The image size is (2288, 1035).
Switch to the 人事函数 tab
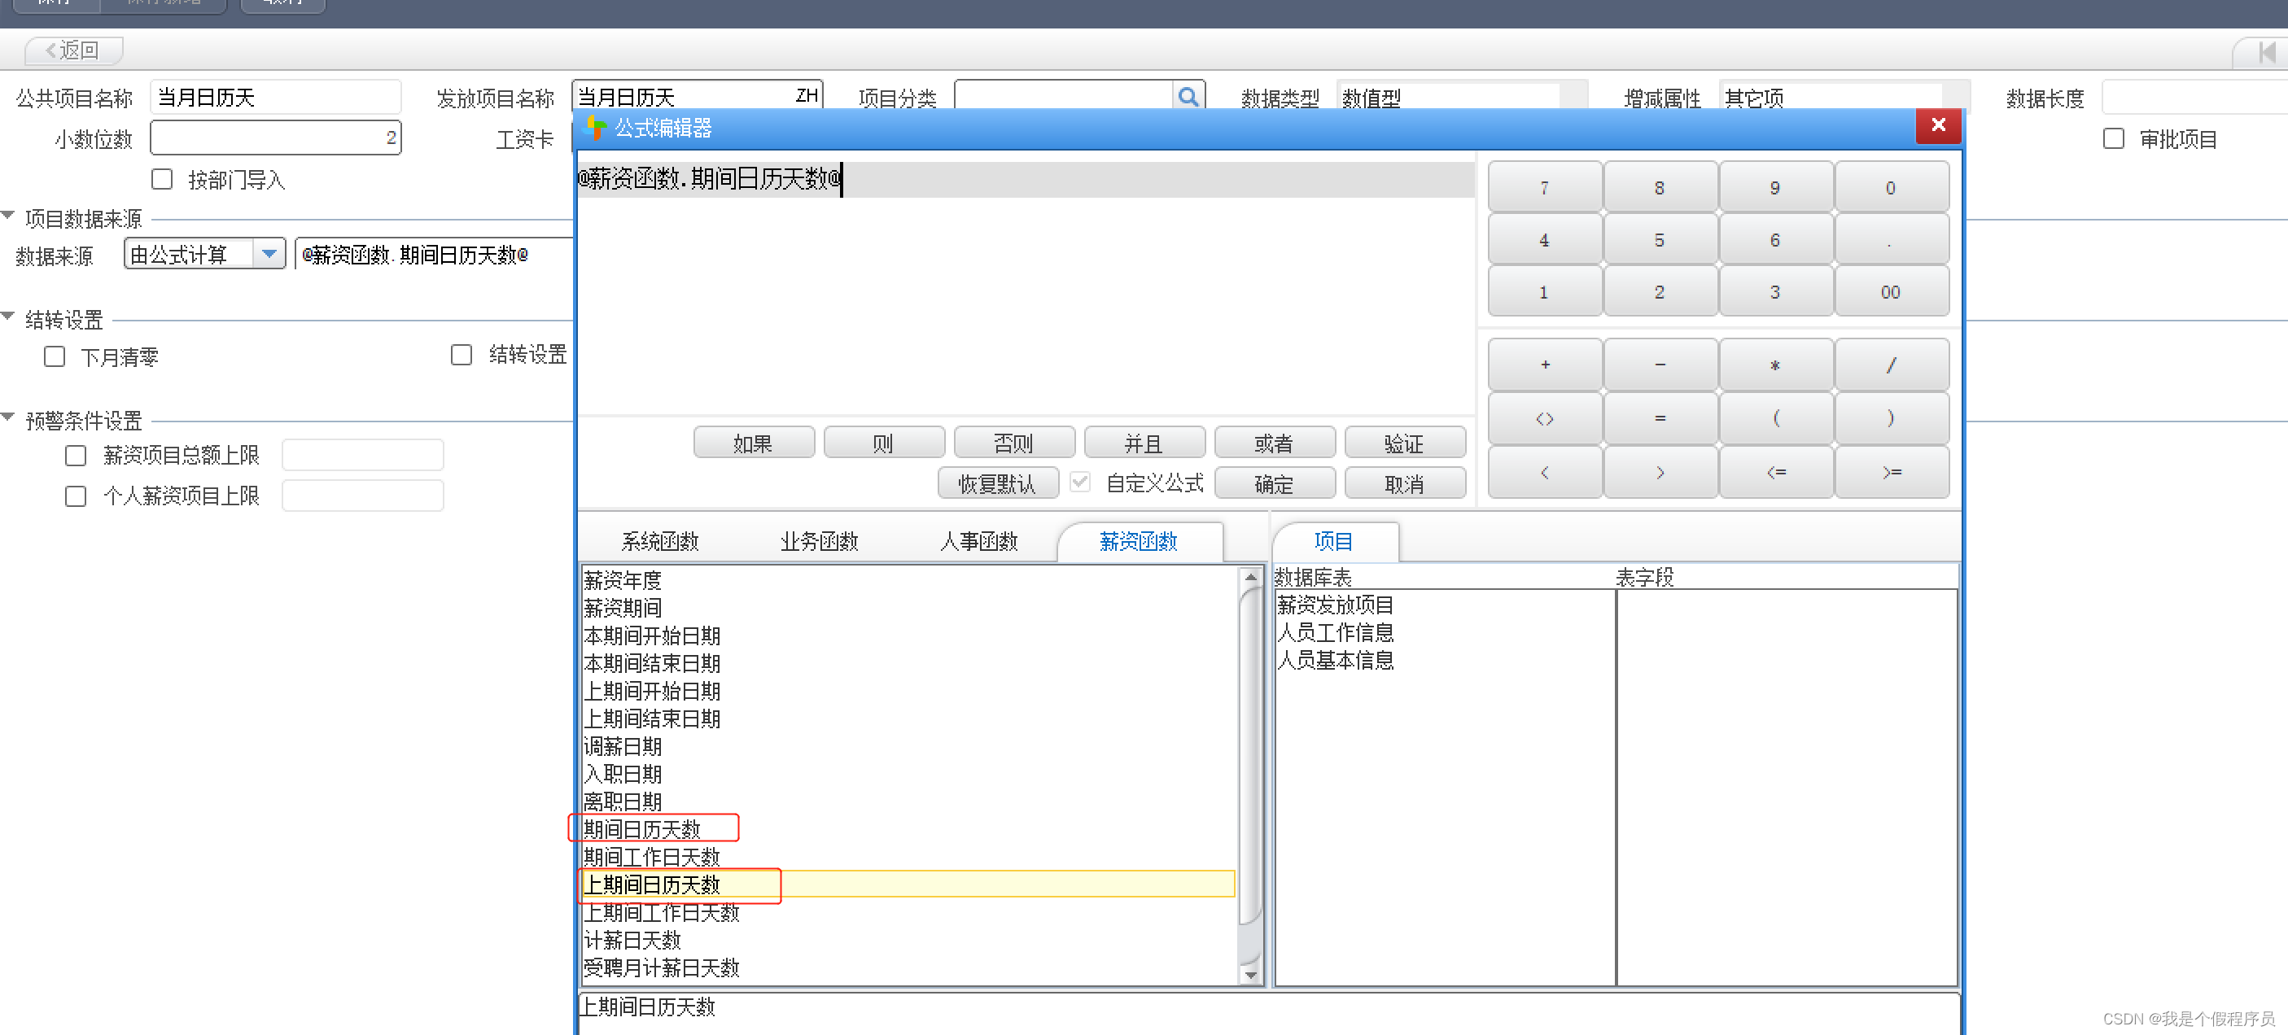[979, 540]
